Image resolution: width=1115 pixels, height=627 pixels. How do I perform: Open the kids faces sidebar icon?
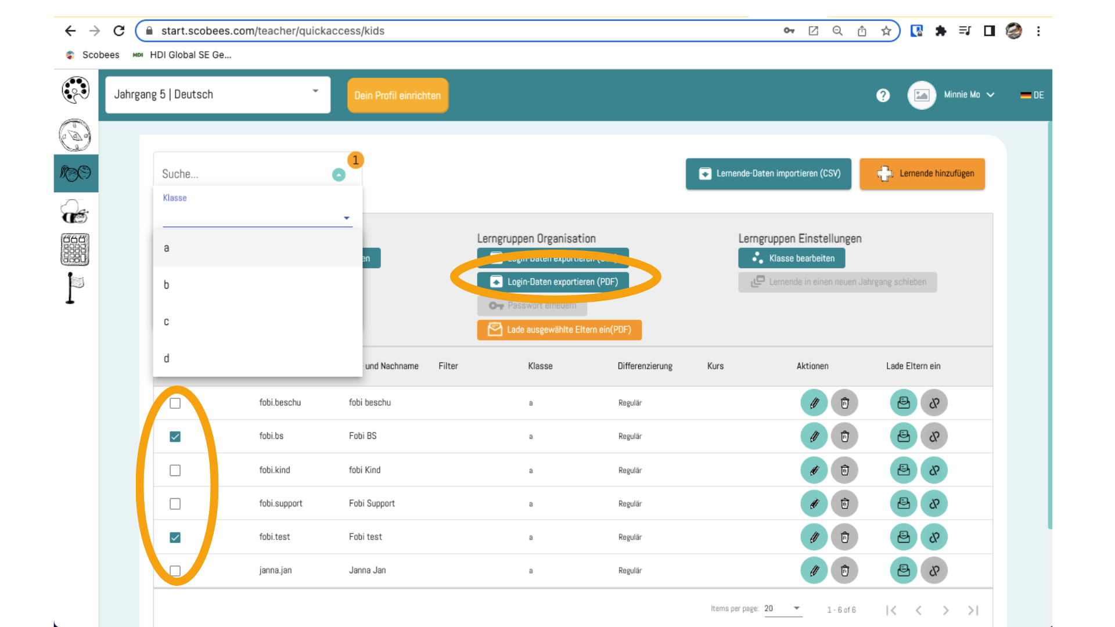point(75,173)
